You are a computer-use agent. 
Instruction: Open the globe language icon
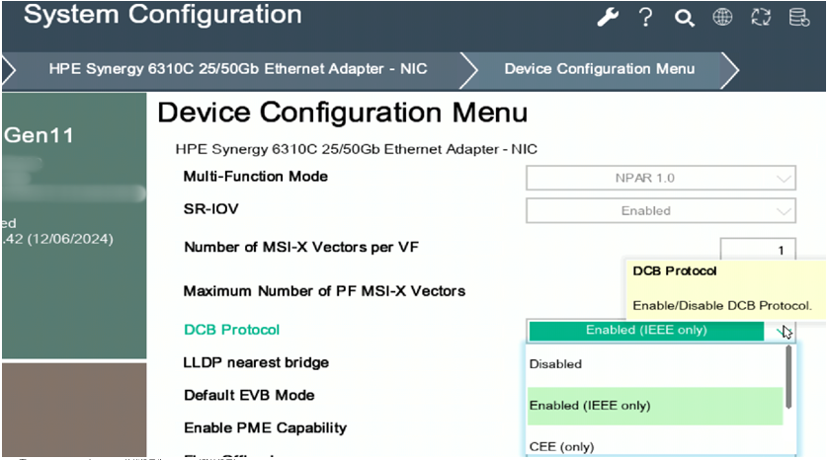[x=722, y=18]
